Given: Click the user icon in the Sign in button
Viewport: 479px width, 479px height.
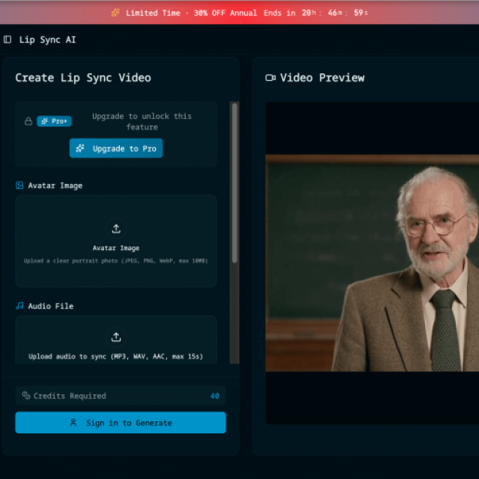Looking at the screenshot, I should [x=73, y=423].
